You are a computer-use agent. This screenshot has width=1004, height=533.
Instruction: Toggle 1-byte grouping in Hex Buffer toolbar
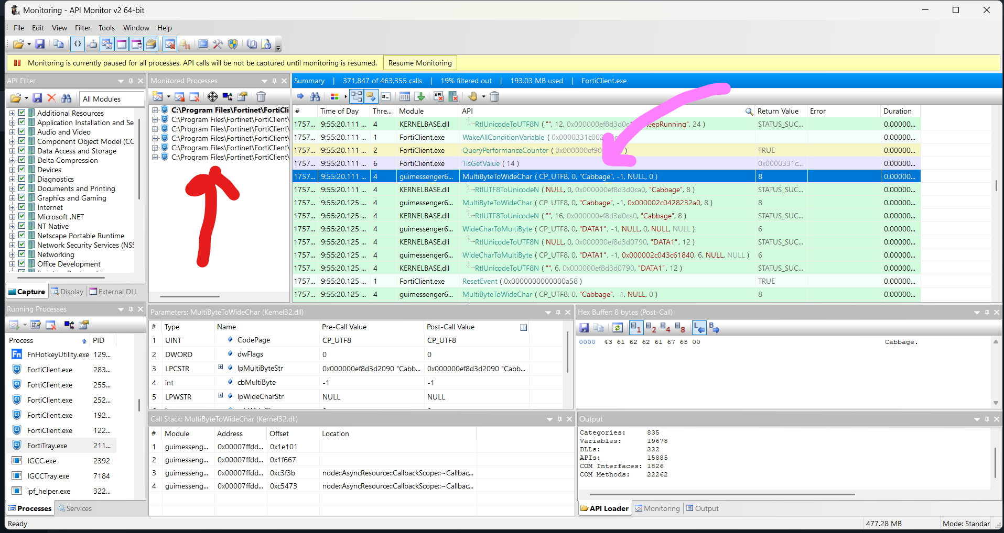tap(636, 328)
